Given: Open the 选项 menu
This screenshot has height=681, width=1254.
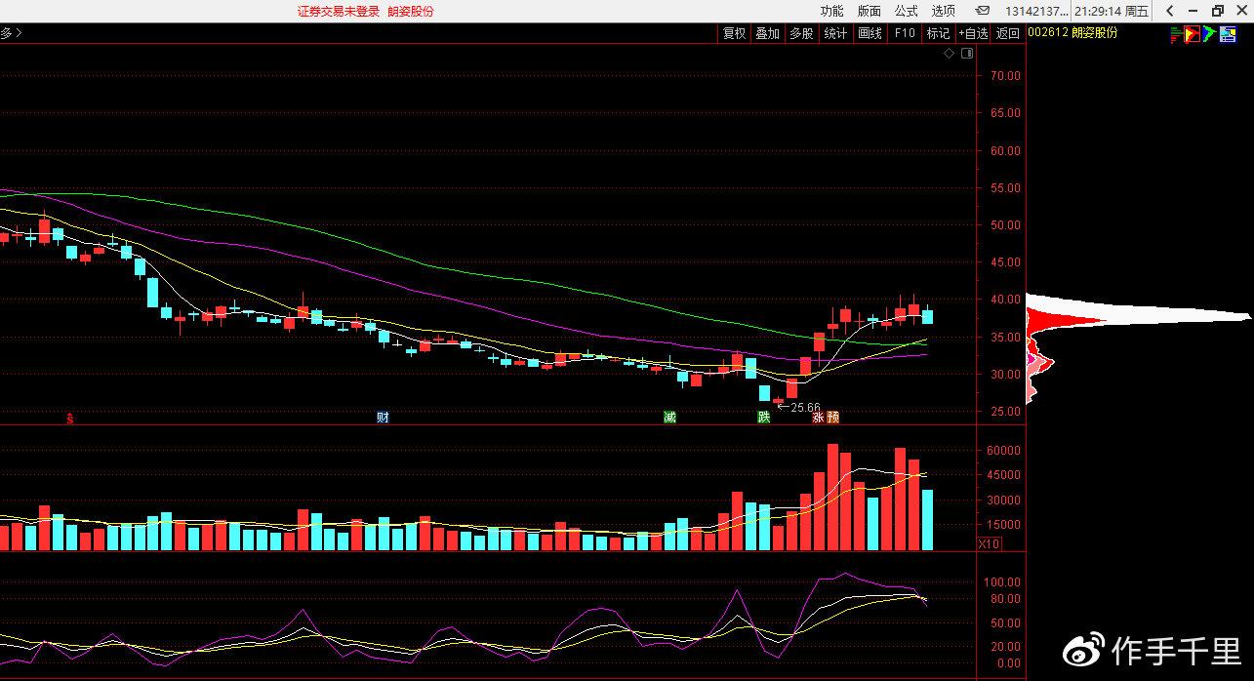Looking at the screenshot, I should coord(943,11).
